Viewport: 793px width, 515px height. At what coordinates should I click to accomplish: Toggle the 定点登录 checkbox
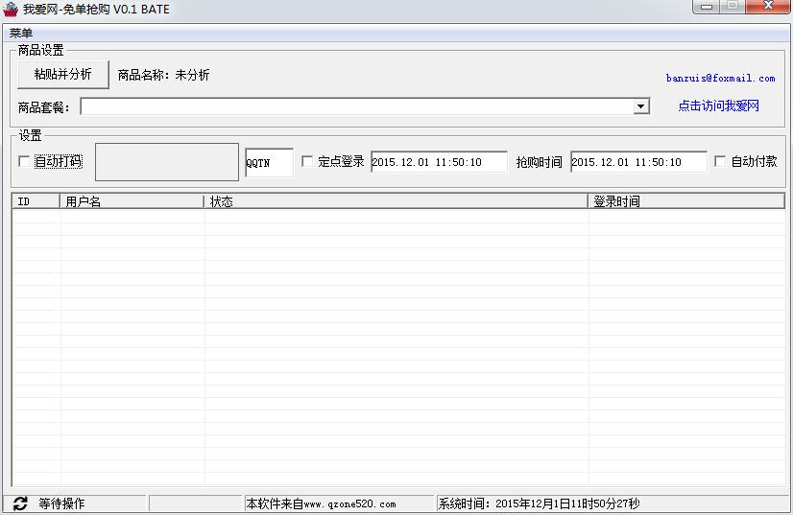click(308, 162)
